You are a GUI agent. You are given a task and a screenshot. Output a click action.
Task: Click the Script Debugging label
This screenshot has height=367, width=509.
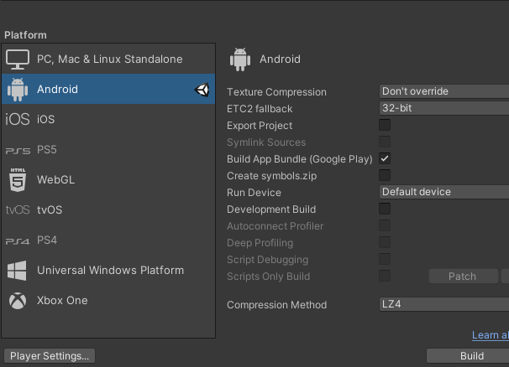[x=267, y=260]
